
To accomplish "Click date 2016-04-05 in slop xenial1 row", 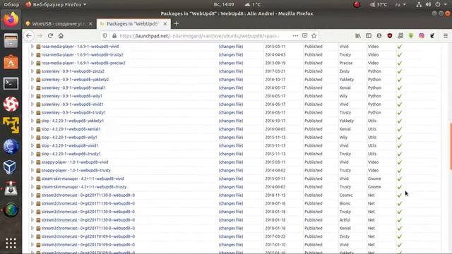I will tap(275, 129).
